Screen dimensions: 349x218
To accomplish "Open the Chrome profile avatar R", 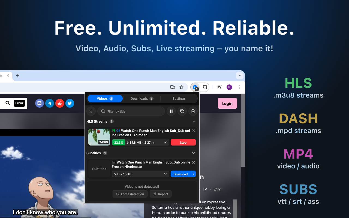I will [229, 87].
